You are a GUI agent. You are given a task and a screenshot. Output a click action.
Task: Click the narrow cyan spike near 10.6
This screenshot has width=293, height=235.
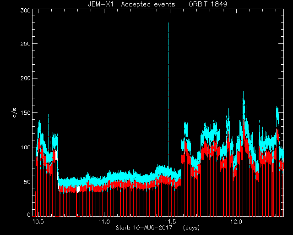[x=48, y=115]
